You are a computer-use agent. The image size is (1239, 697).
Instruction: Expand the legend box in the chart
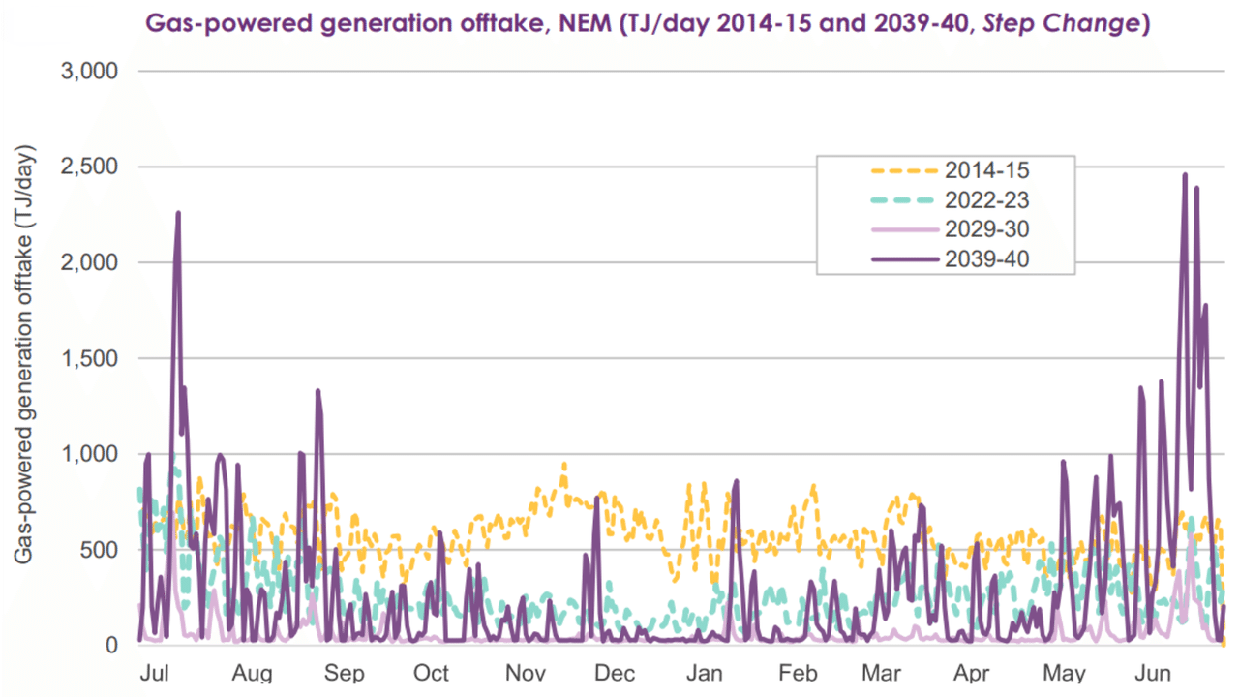[x=945, y=214]
